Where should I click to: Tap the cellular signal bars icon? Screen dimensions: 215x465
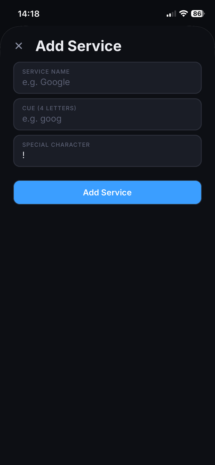(171, 13)
